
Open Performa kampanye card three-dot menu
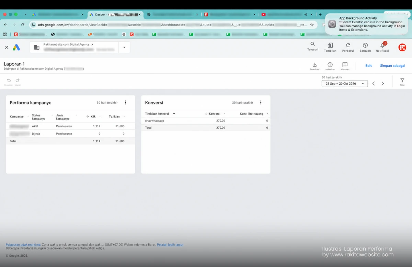(x=125, y=103)
